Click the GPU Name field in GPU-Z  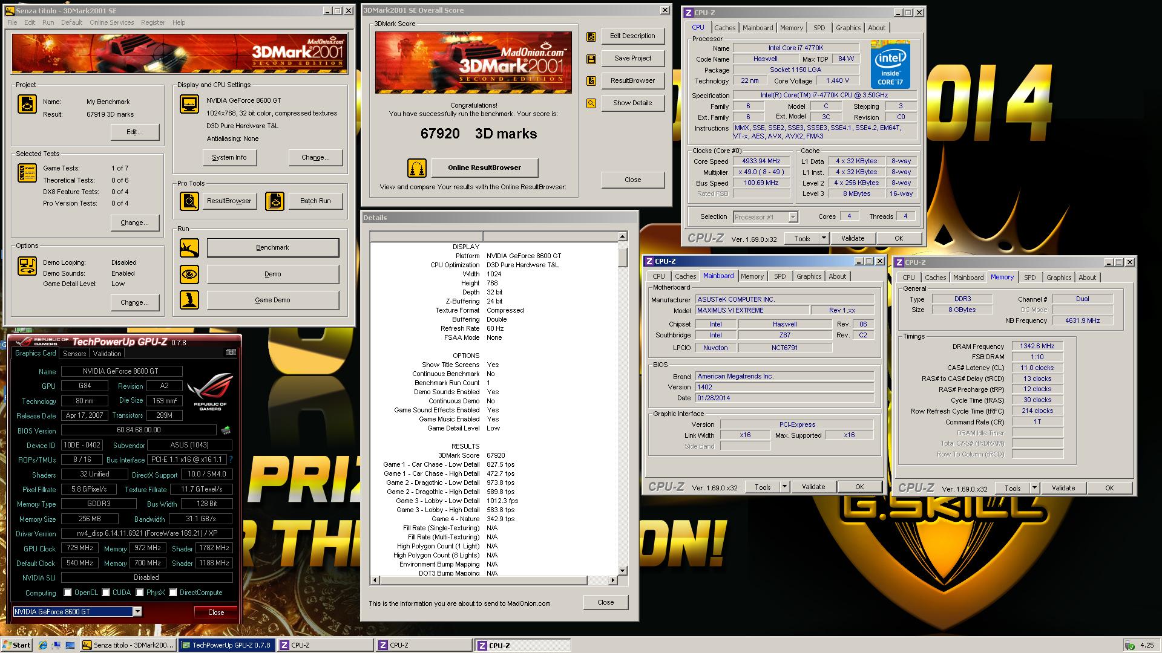point(122,371)
